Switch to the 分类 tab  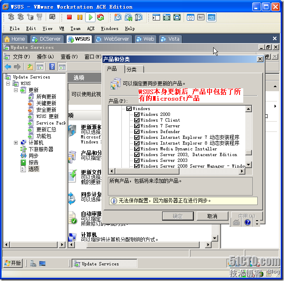pos(134,69)
